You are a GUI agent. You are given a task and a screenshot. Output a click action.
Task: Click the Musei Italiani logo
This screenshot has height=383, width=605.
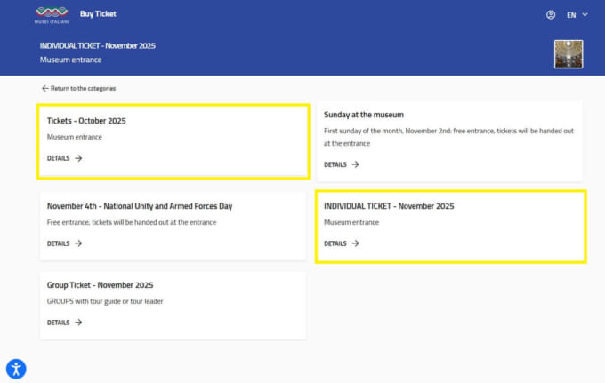51,14
